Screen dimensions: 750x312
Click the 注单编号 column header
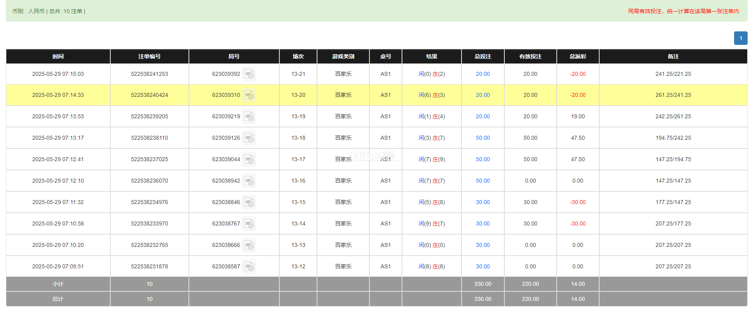149,56
